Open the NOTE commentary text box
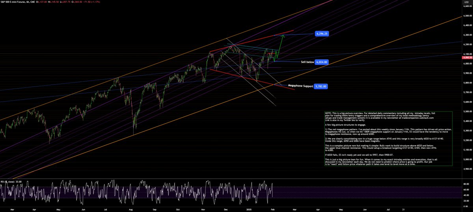 click(x=388, y=138)
